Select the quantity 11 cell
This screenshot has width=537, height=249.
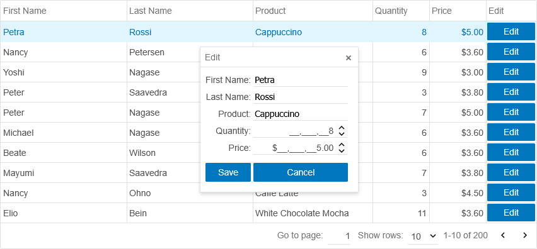(x=401, y=214)
